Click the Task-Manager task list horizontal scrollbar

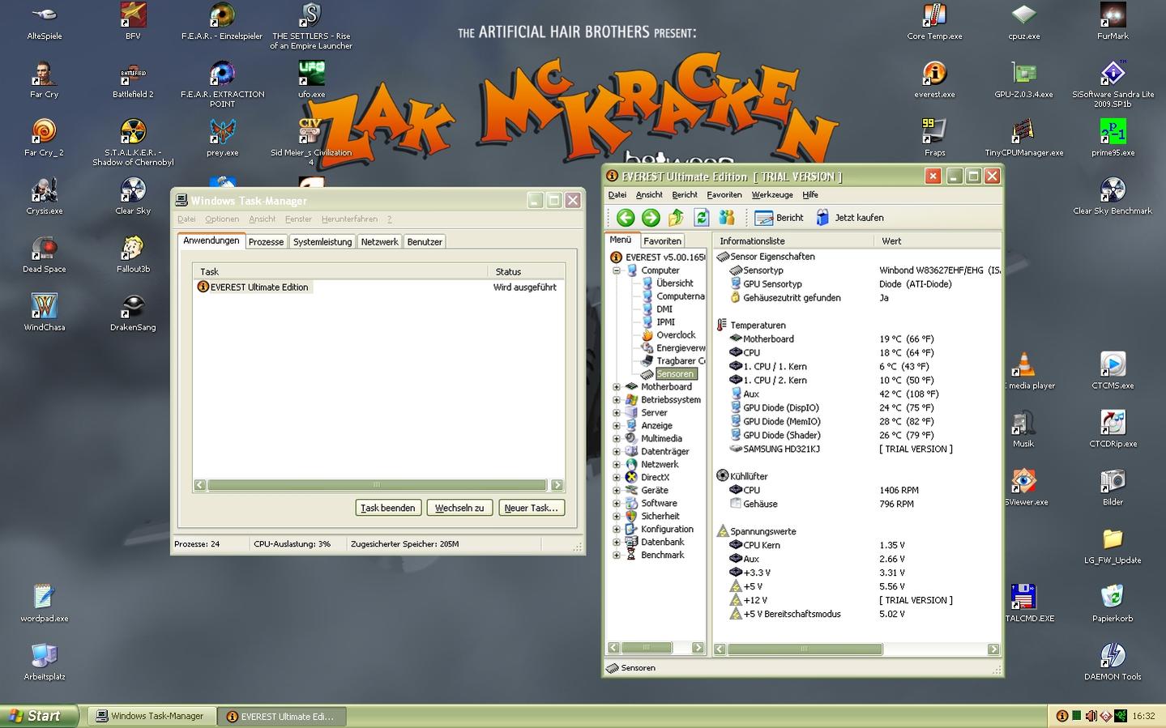pyautogui.click(x=378, y=485)
